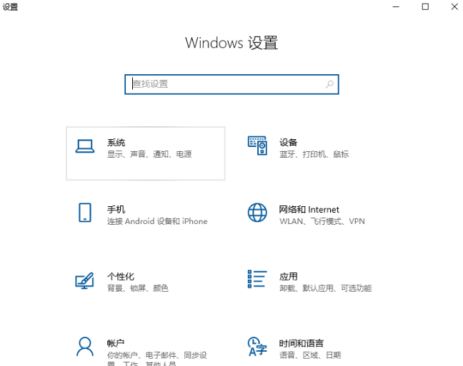Open the 帐户 title text
The image size is (463, 366).
[x=116, y=343]
